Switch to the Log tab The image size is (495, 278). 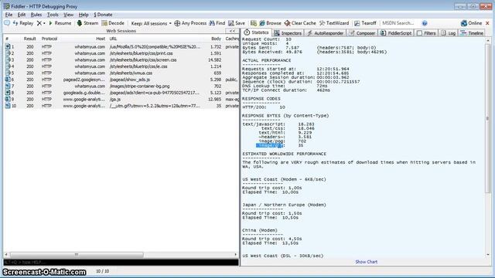pos(448,32)
